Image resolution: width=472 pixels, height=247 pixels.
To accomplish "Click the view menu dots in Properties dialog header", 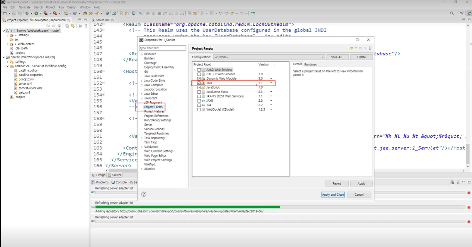I will pyautogui.click(x=370, y=48).
